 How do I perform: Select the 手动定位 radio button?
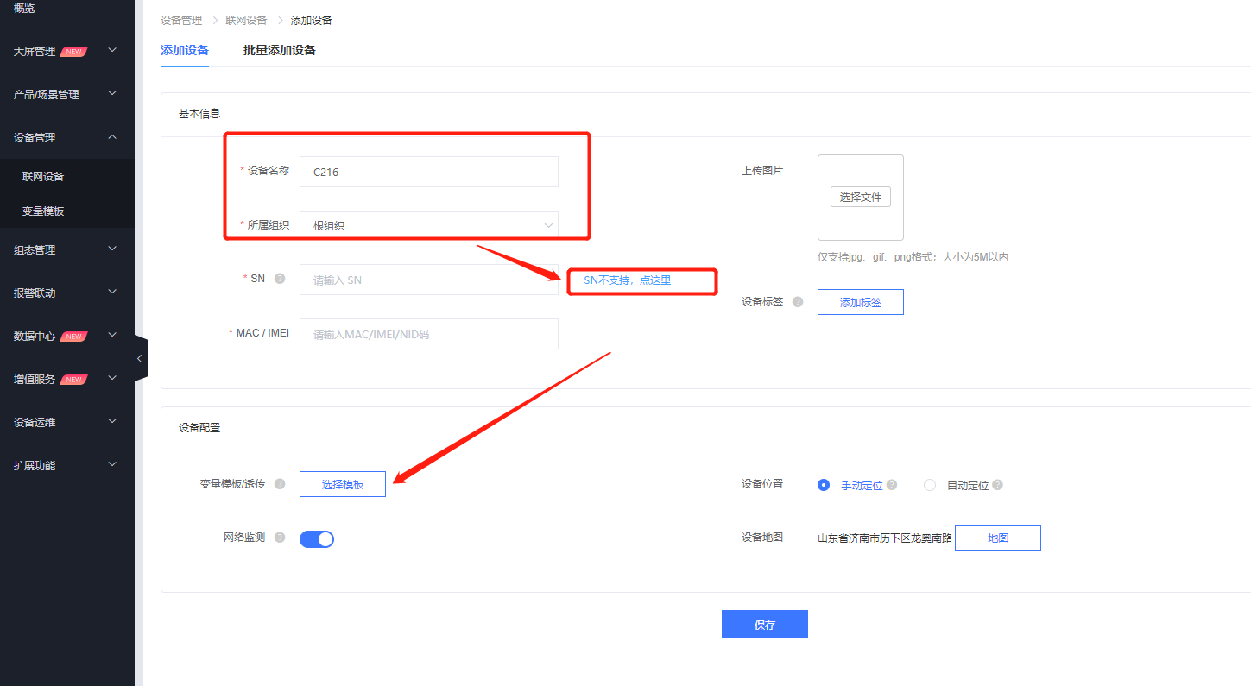[824, 485]
